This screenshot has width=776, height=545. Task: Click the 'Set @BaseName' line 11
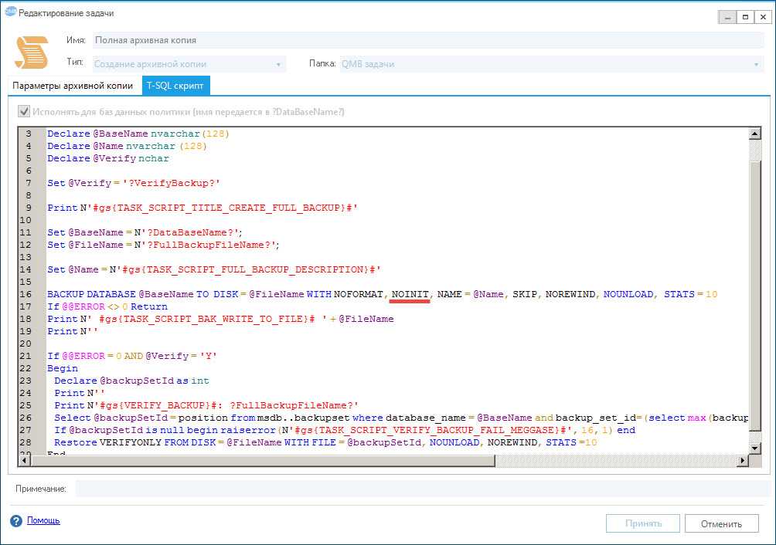pos(145,232)
